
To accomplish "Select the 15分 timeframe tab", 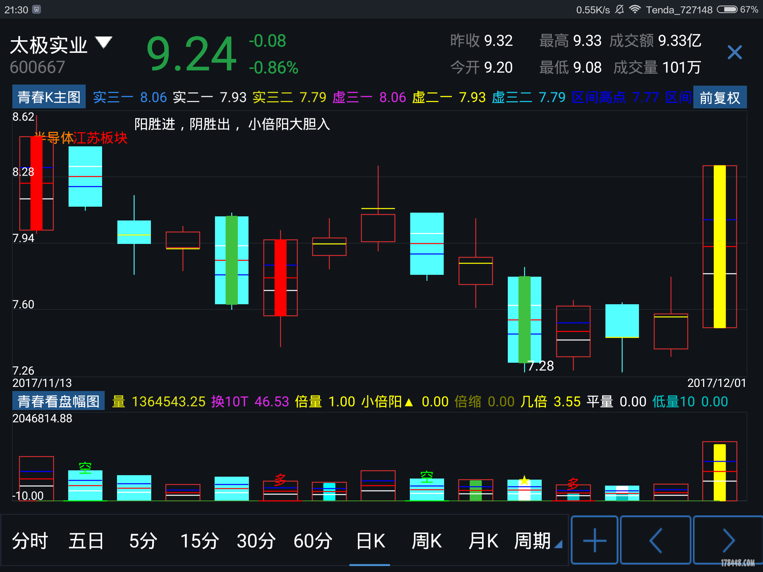I will pos(199,541).
